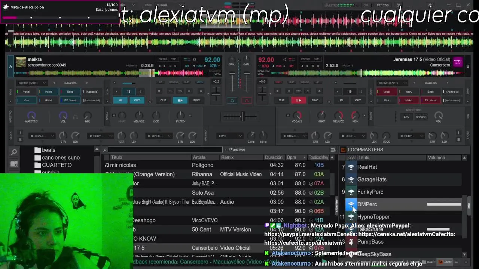Eject the track from deck A
Image resolution: width=479 pixels, height=269 pixels.
tap(201, 91)
